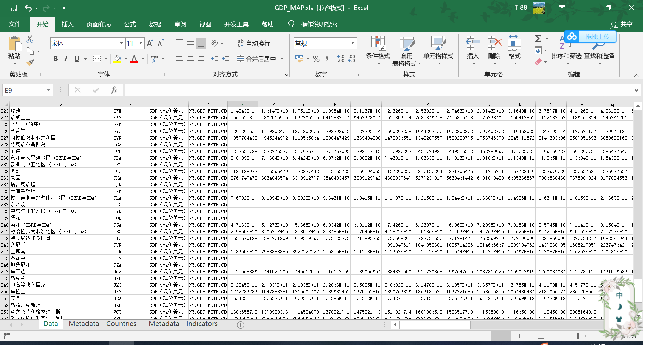Expand the Name Box dropdown arrow

point(48,90)
